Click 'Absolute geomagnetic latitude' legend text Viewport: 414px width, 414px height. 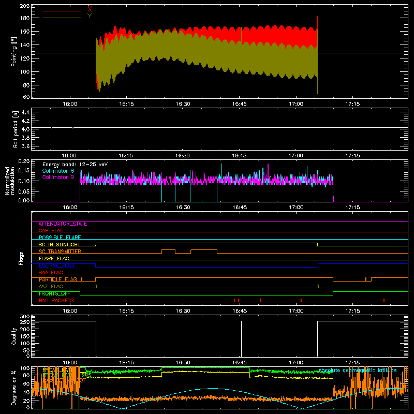(x=358, y=371)
